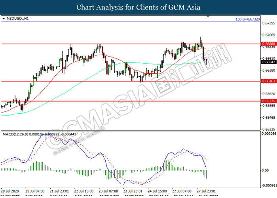
Task: Click the Chart Analysis for Clients header
Action: (138, 8)
